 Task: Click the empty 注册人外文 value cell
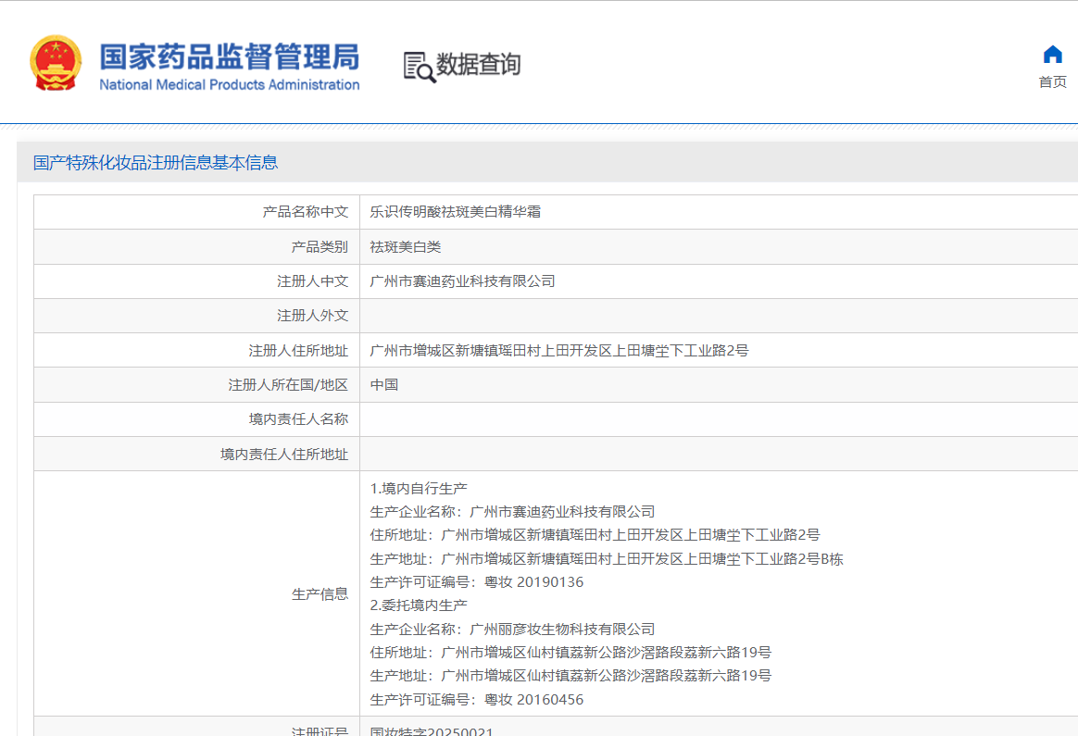coord(718,316)
